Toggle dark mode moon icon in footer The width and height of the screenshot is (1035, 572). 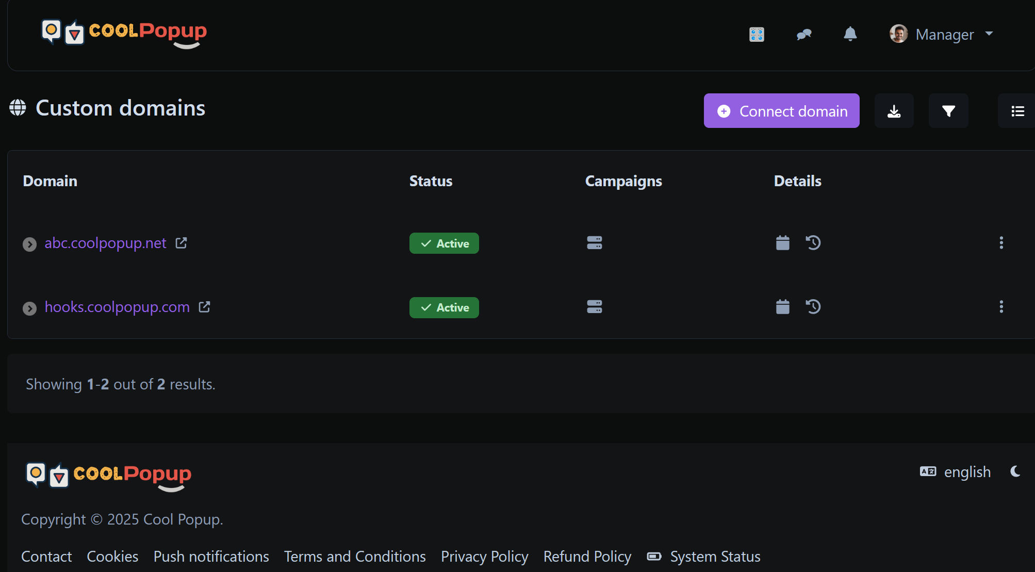1015,471
